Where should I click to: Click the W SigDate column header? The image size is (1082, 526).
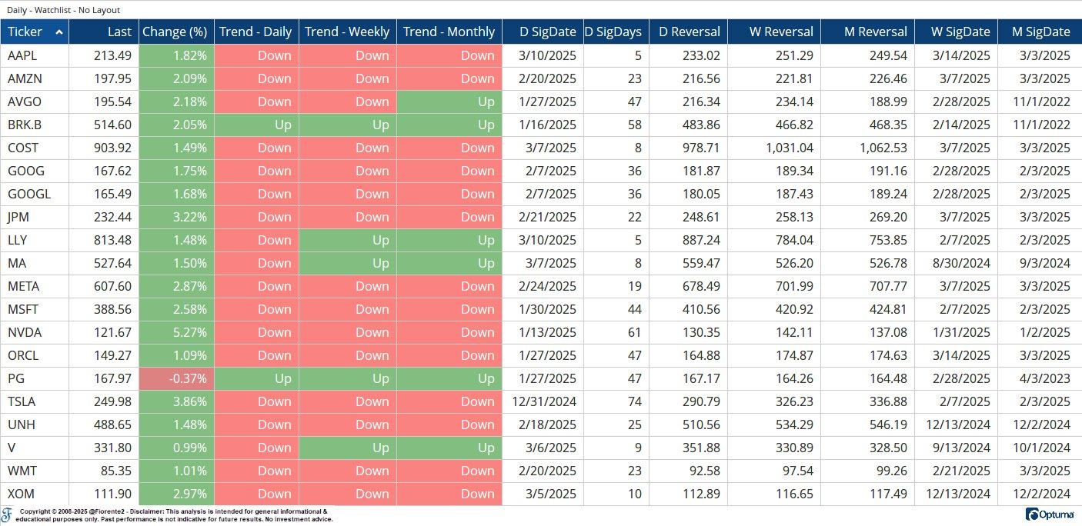pos(955,32)
